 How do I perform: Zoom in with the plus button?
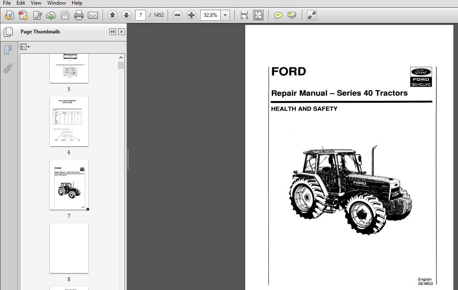pyautogui.click(x=191, y=15)
